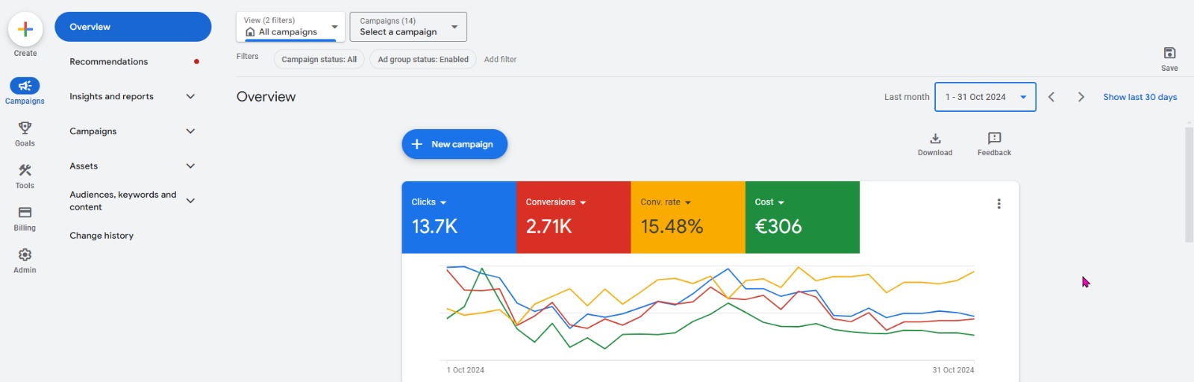
Task: Click the Ad group status: Enabled chip
Action: tap(423, 59)
